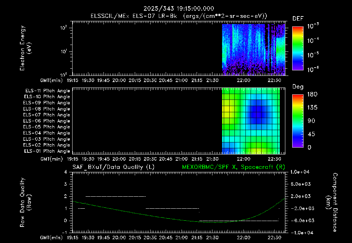Click 'GMT(min)' label under the bottom panel

[52, 238]
